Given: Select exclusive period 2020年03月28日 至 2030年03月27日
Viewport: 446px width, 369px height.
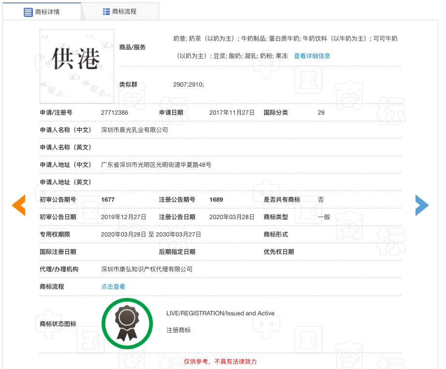Looking at the screenshot, I should point(151,234).
